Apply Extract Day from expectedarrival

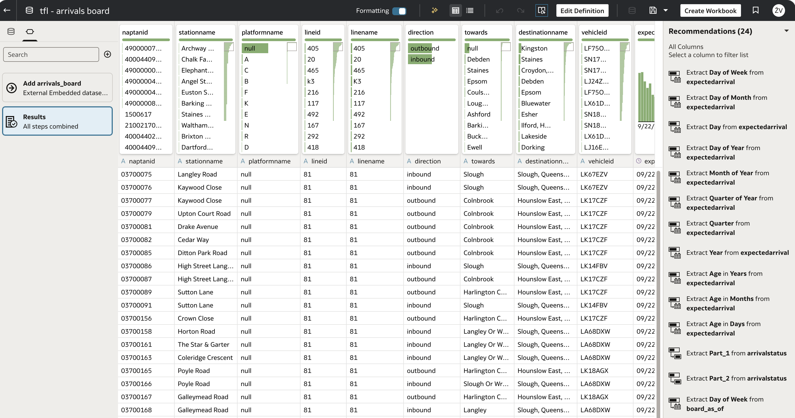[729, 127]
